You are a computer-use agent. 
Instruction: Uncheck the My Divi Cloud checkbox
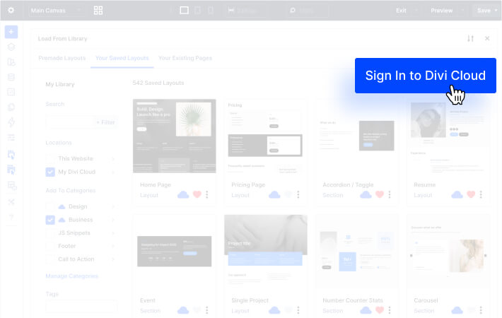(50, 172)
